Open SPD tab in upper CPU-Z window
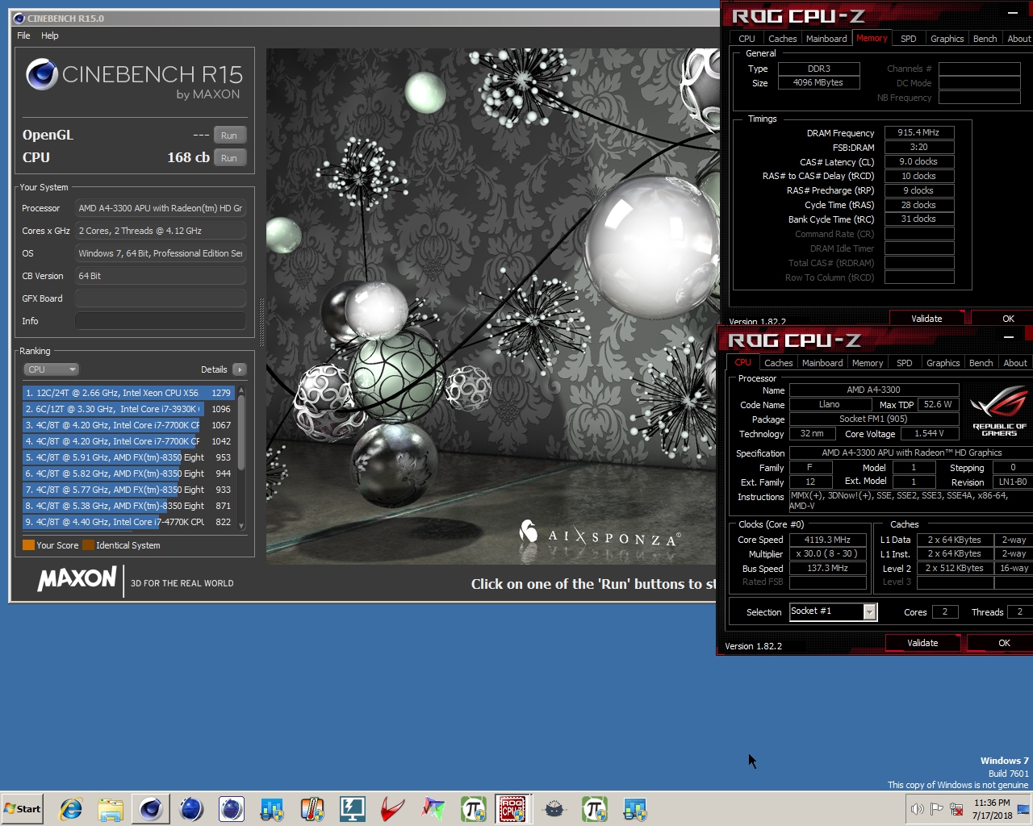This screenshot has width=1033, height=826. click(x=908, y=39)
